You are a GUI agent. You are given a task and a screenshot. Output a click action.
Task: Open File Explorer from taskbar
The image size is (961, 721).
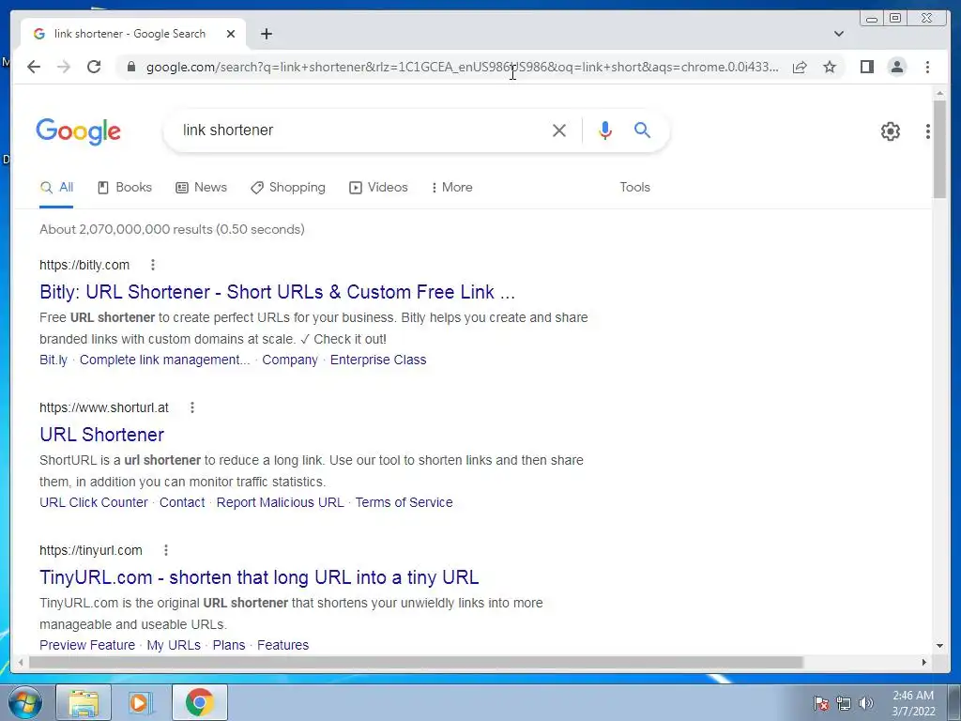(x=84, y=702)
